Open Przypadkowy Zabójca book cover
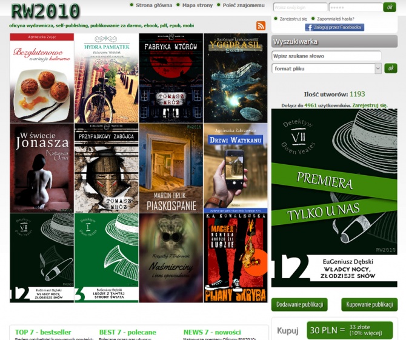This screenshot has height=340, width=406. pyautogui.click(x=107, y=168)
